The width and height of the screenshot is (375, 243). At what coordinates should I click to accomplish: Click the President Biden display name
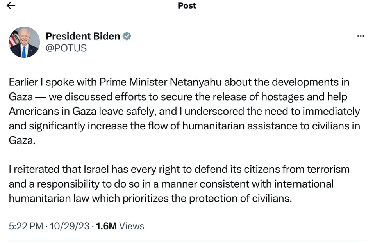point(83,36)
